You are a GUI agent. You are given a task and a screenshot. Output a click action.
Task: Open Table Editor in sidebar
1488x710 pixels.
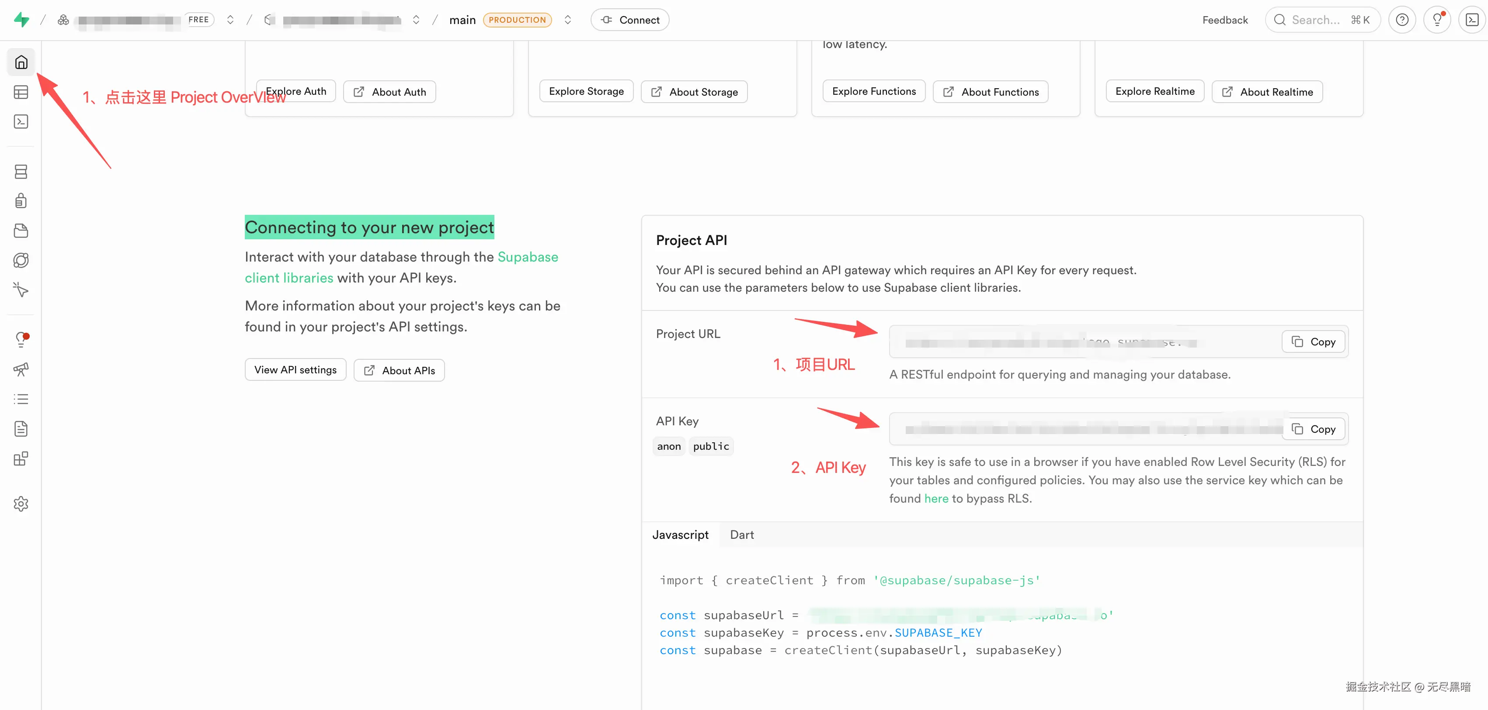21,92
